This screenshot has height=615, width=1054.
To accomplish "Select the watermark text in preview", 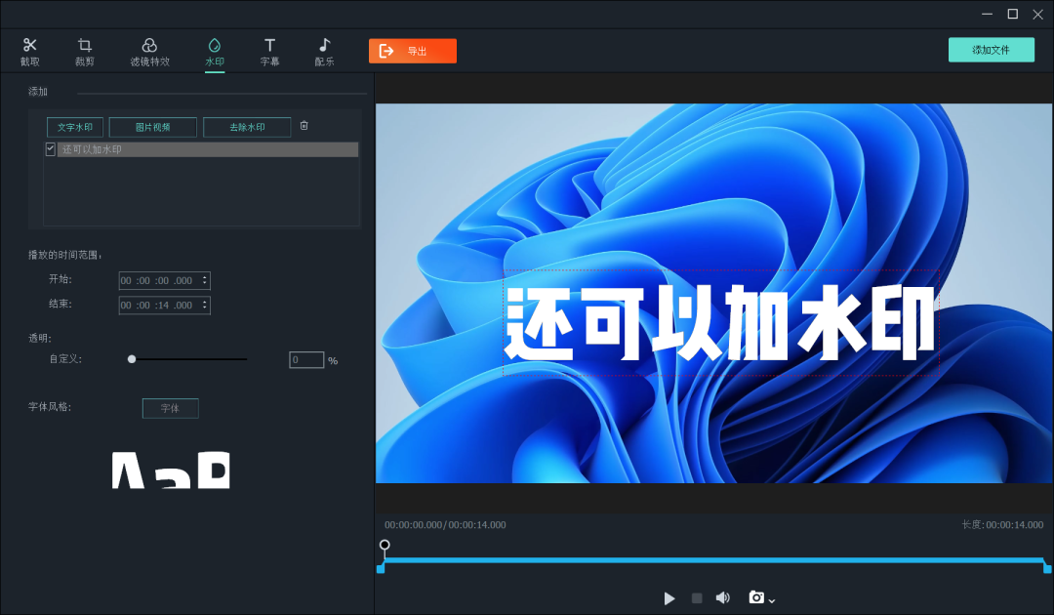I will pyautogui.click(x=720, y=323).
